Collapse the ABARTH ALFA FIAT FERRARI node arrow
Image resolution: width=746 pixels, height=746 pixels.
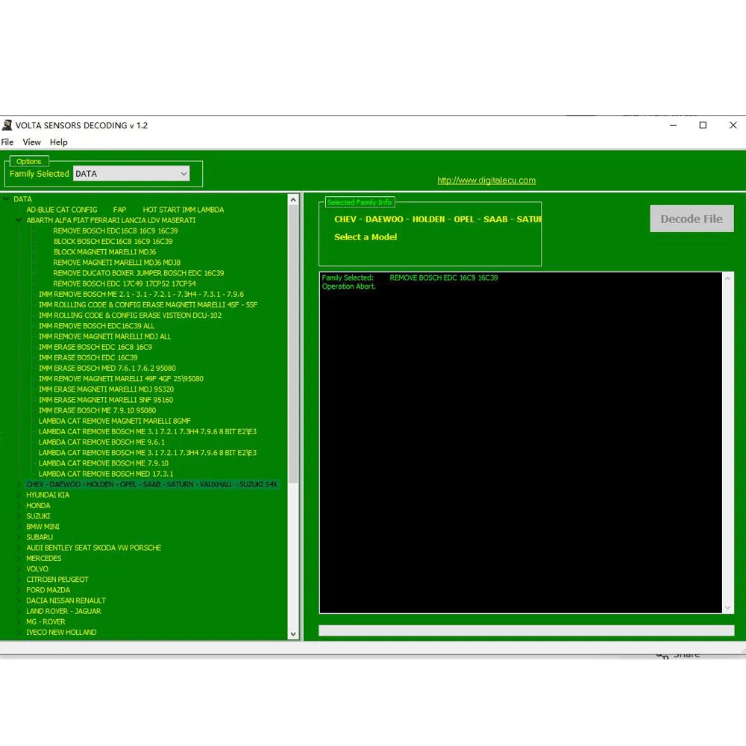pos(19,220)
